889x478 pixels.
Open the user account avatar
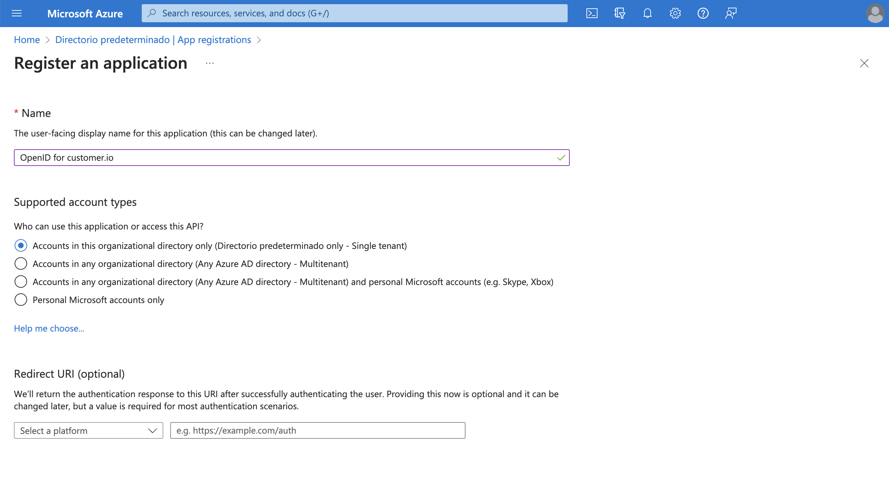[x=875, y=14]
